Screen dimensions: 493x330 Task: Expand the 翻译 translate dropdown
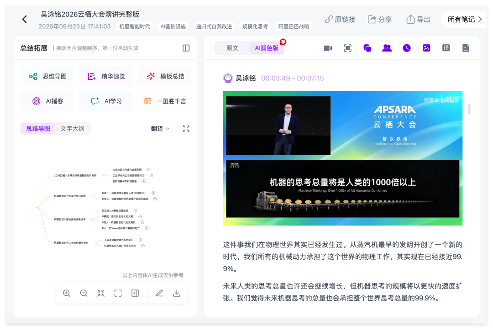[x=160, y=129]
